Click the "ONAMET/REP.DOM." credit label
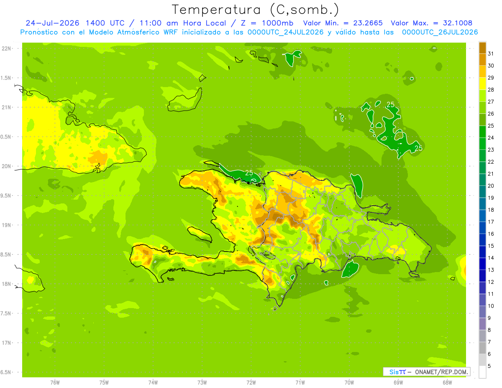 coord(441,372)
